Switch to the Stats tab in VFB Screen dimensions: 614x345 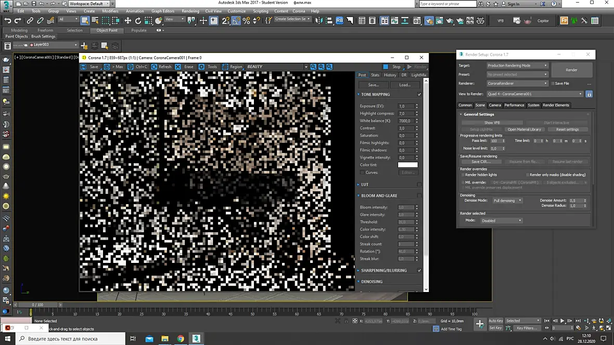click(x=375, y=75)
